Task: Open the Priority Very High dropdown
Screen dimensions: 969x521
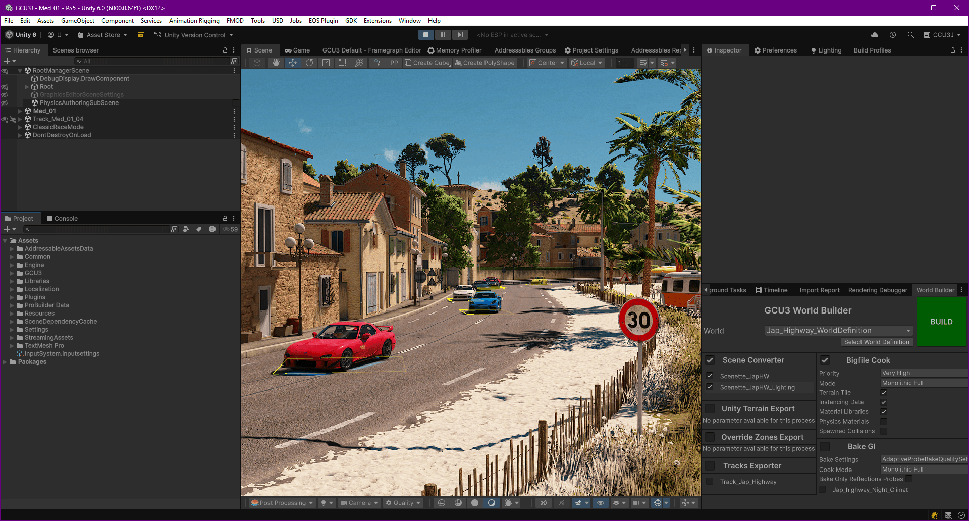Action: point(924,373)
